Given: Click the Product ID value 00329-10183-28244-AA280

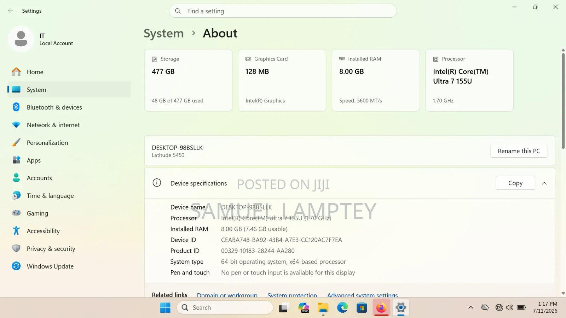Looking at the screenshot, I should (x=258, y=251).
